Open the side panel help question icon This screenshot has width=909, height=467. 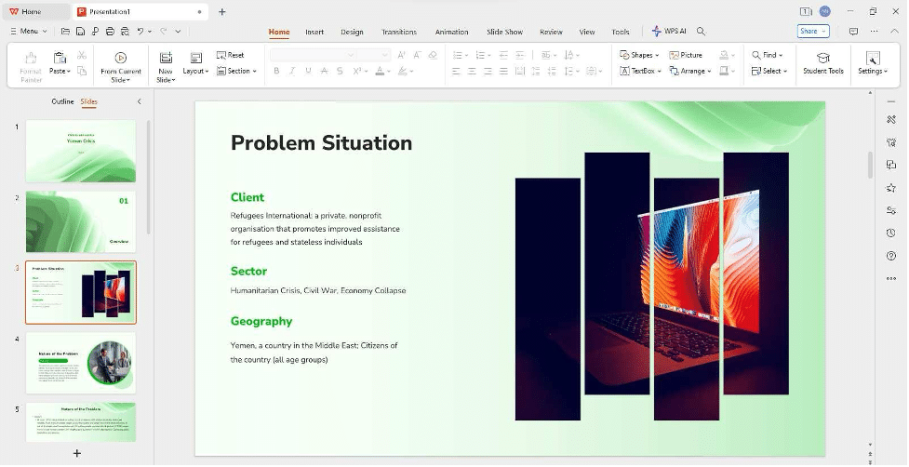pos(891,256)
